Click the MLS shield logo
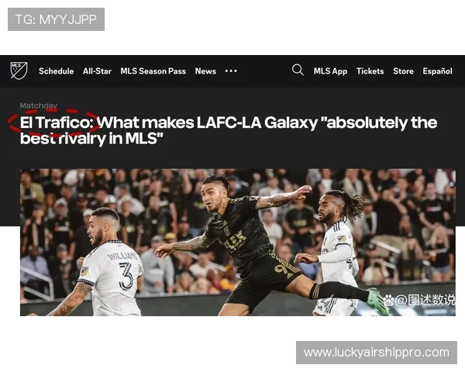 point(19,71)
